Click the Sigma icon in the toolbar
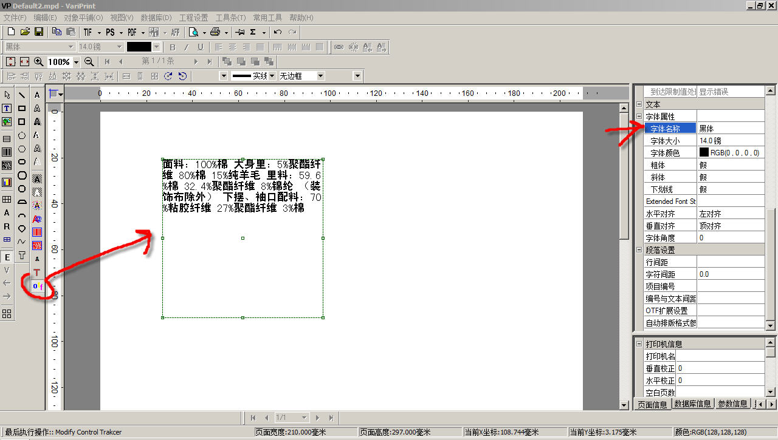 (253, 32)
